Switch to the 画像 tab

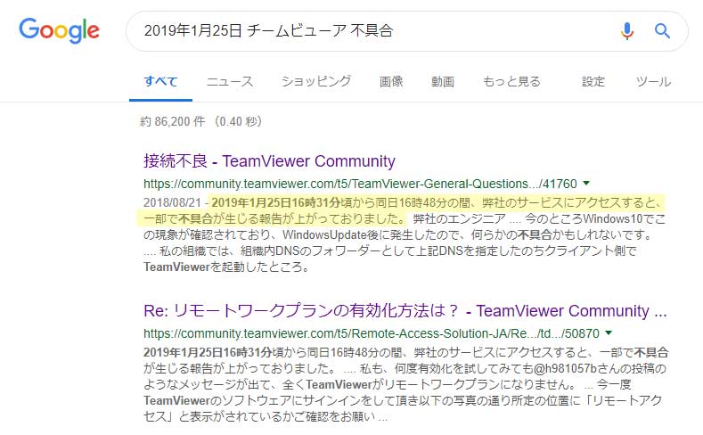point(391,82)
